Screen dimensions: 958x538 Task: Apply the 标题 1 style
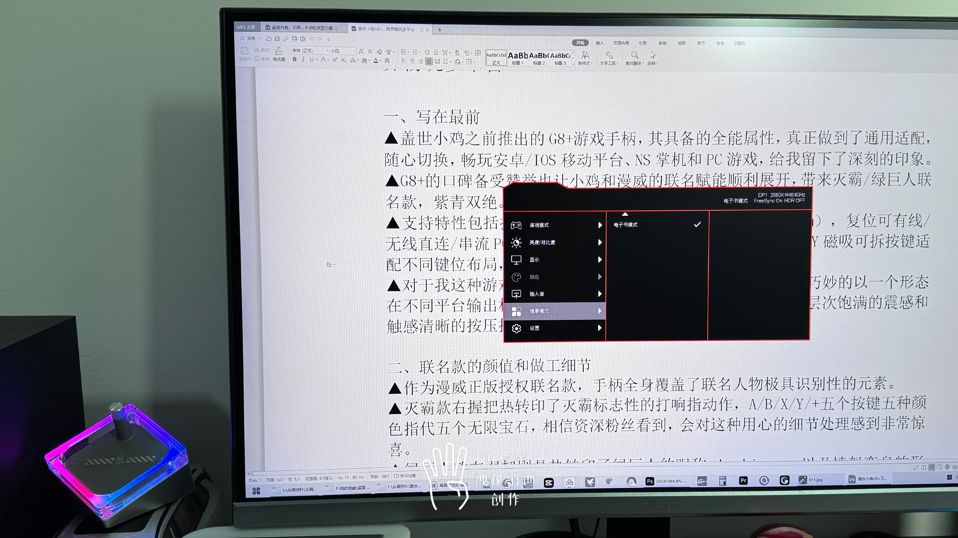tap(518, 58)
